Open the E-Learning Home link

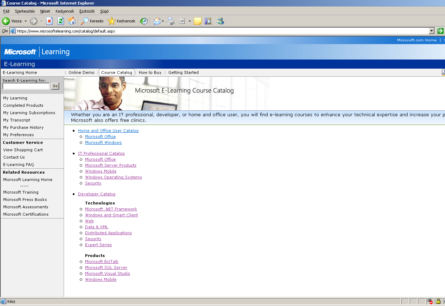pyautogui.click(x=20, y=72)
